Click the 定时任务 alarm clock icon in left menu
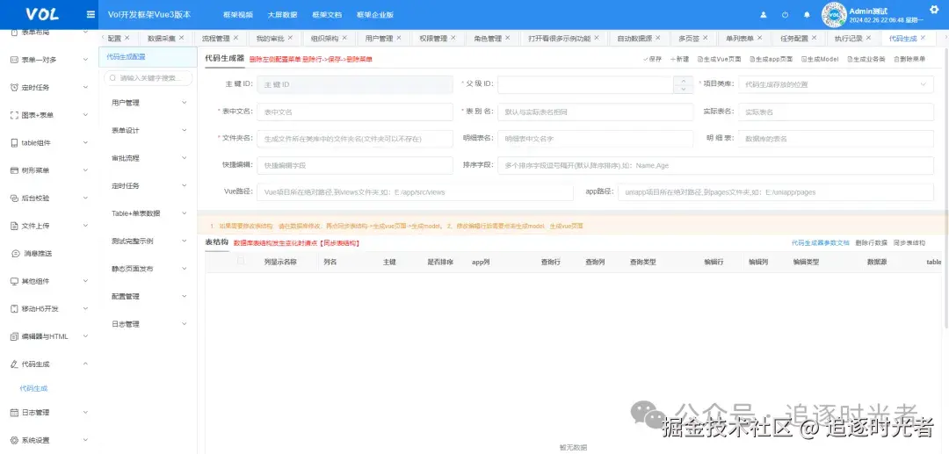The image size is (949, 454). pyautogui.click(x=15, y=88)
